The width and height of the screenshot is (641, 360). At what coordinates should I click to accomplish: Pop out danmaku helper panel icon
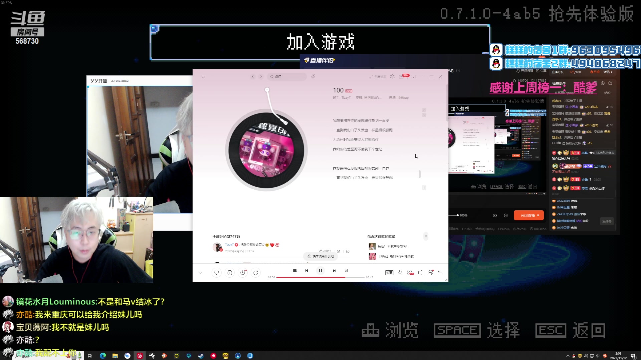pos(610,83)
